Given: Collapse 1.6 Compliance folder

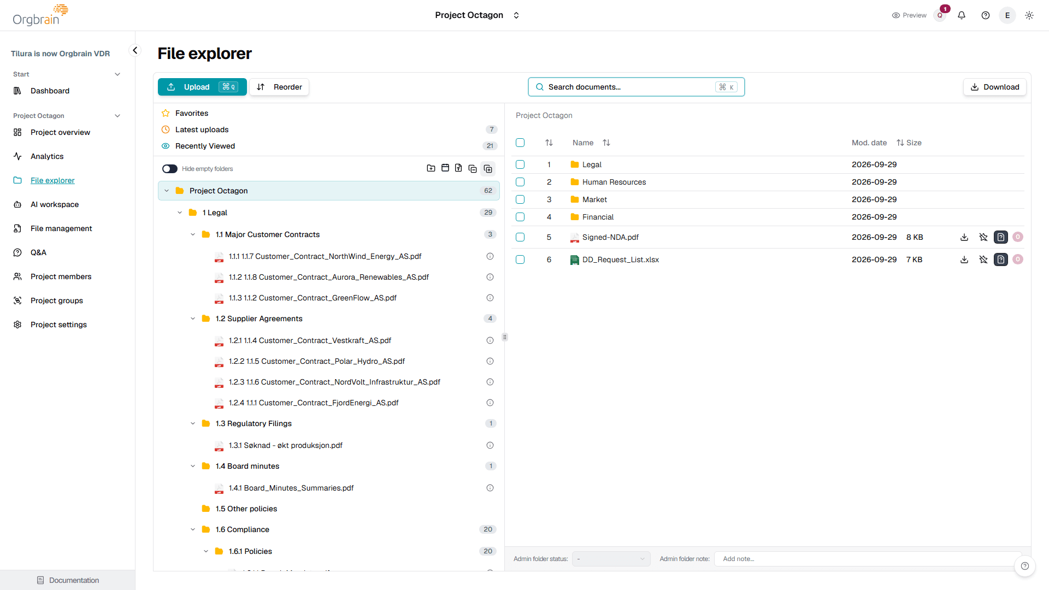Looking at the screenshot, I should (x=193, y=529).
